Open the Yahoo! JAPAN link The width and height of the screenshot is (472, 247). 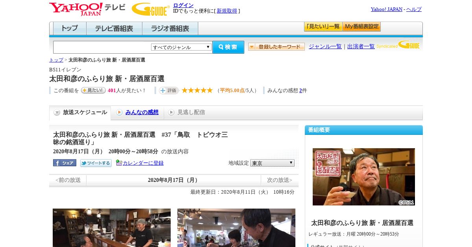[387, 9]
